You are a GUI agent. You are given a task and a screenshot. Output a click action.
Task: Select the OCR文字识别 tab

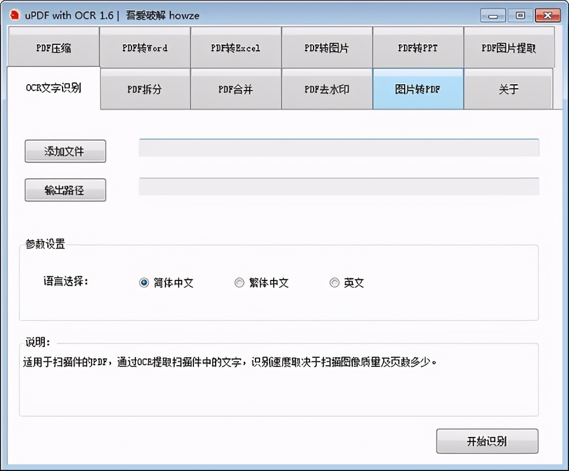[53, 88]
